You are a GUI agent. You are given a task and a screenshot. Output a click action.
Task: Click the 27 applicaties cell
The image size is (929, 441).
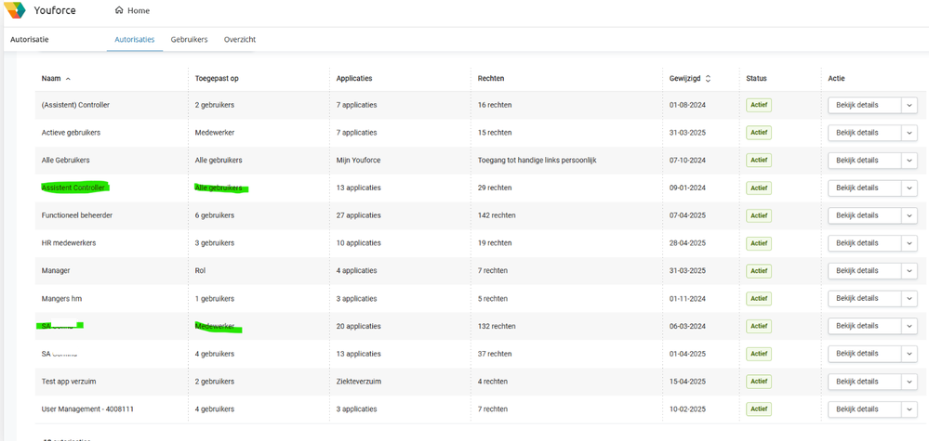pyautogui.click(x=358, y=215)
